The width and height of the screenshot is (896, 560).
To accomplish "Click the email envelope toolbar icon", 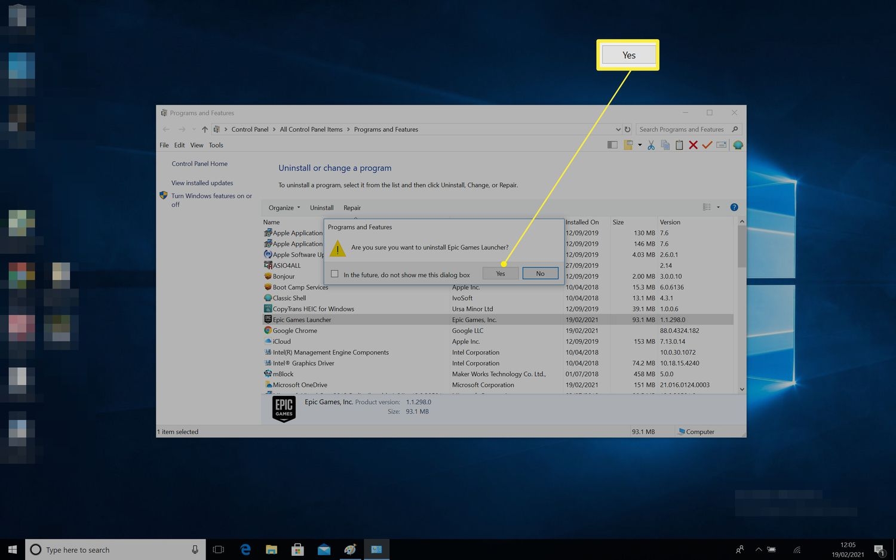I will (x=722, y=145).
